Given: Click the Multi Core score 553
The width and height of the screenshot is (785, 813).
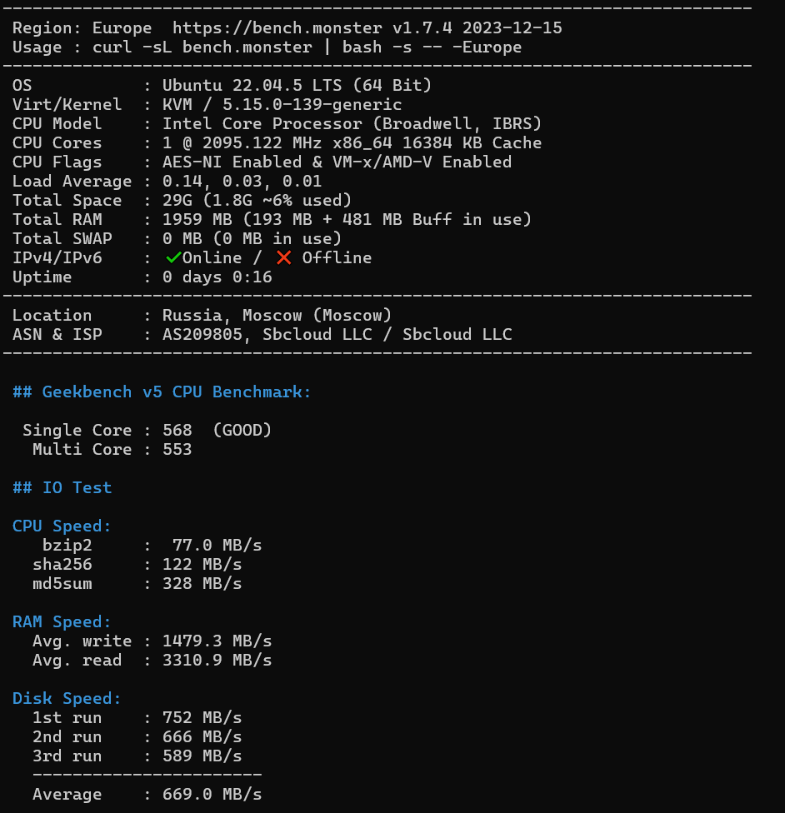Looking at the screenshot, I should (177, 449).
